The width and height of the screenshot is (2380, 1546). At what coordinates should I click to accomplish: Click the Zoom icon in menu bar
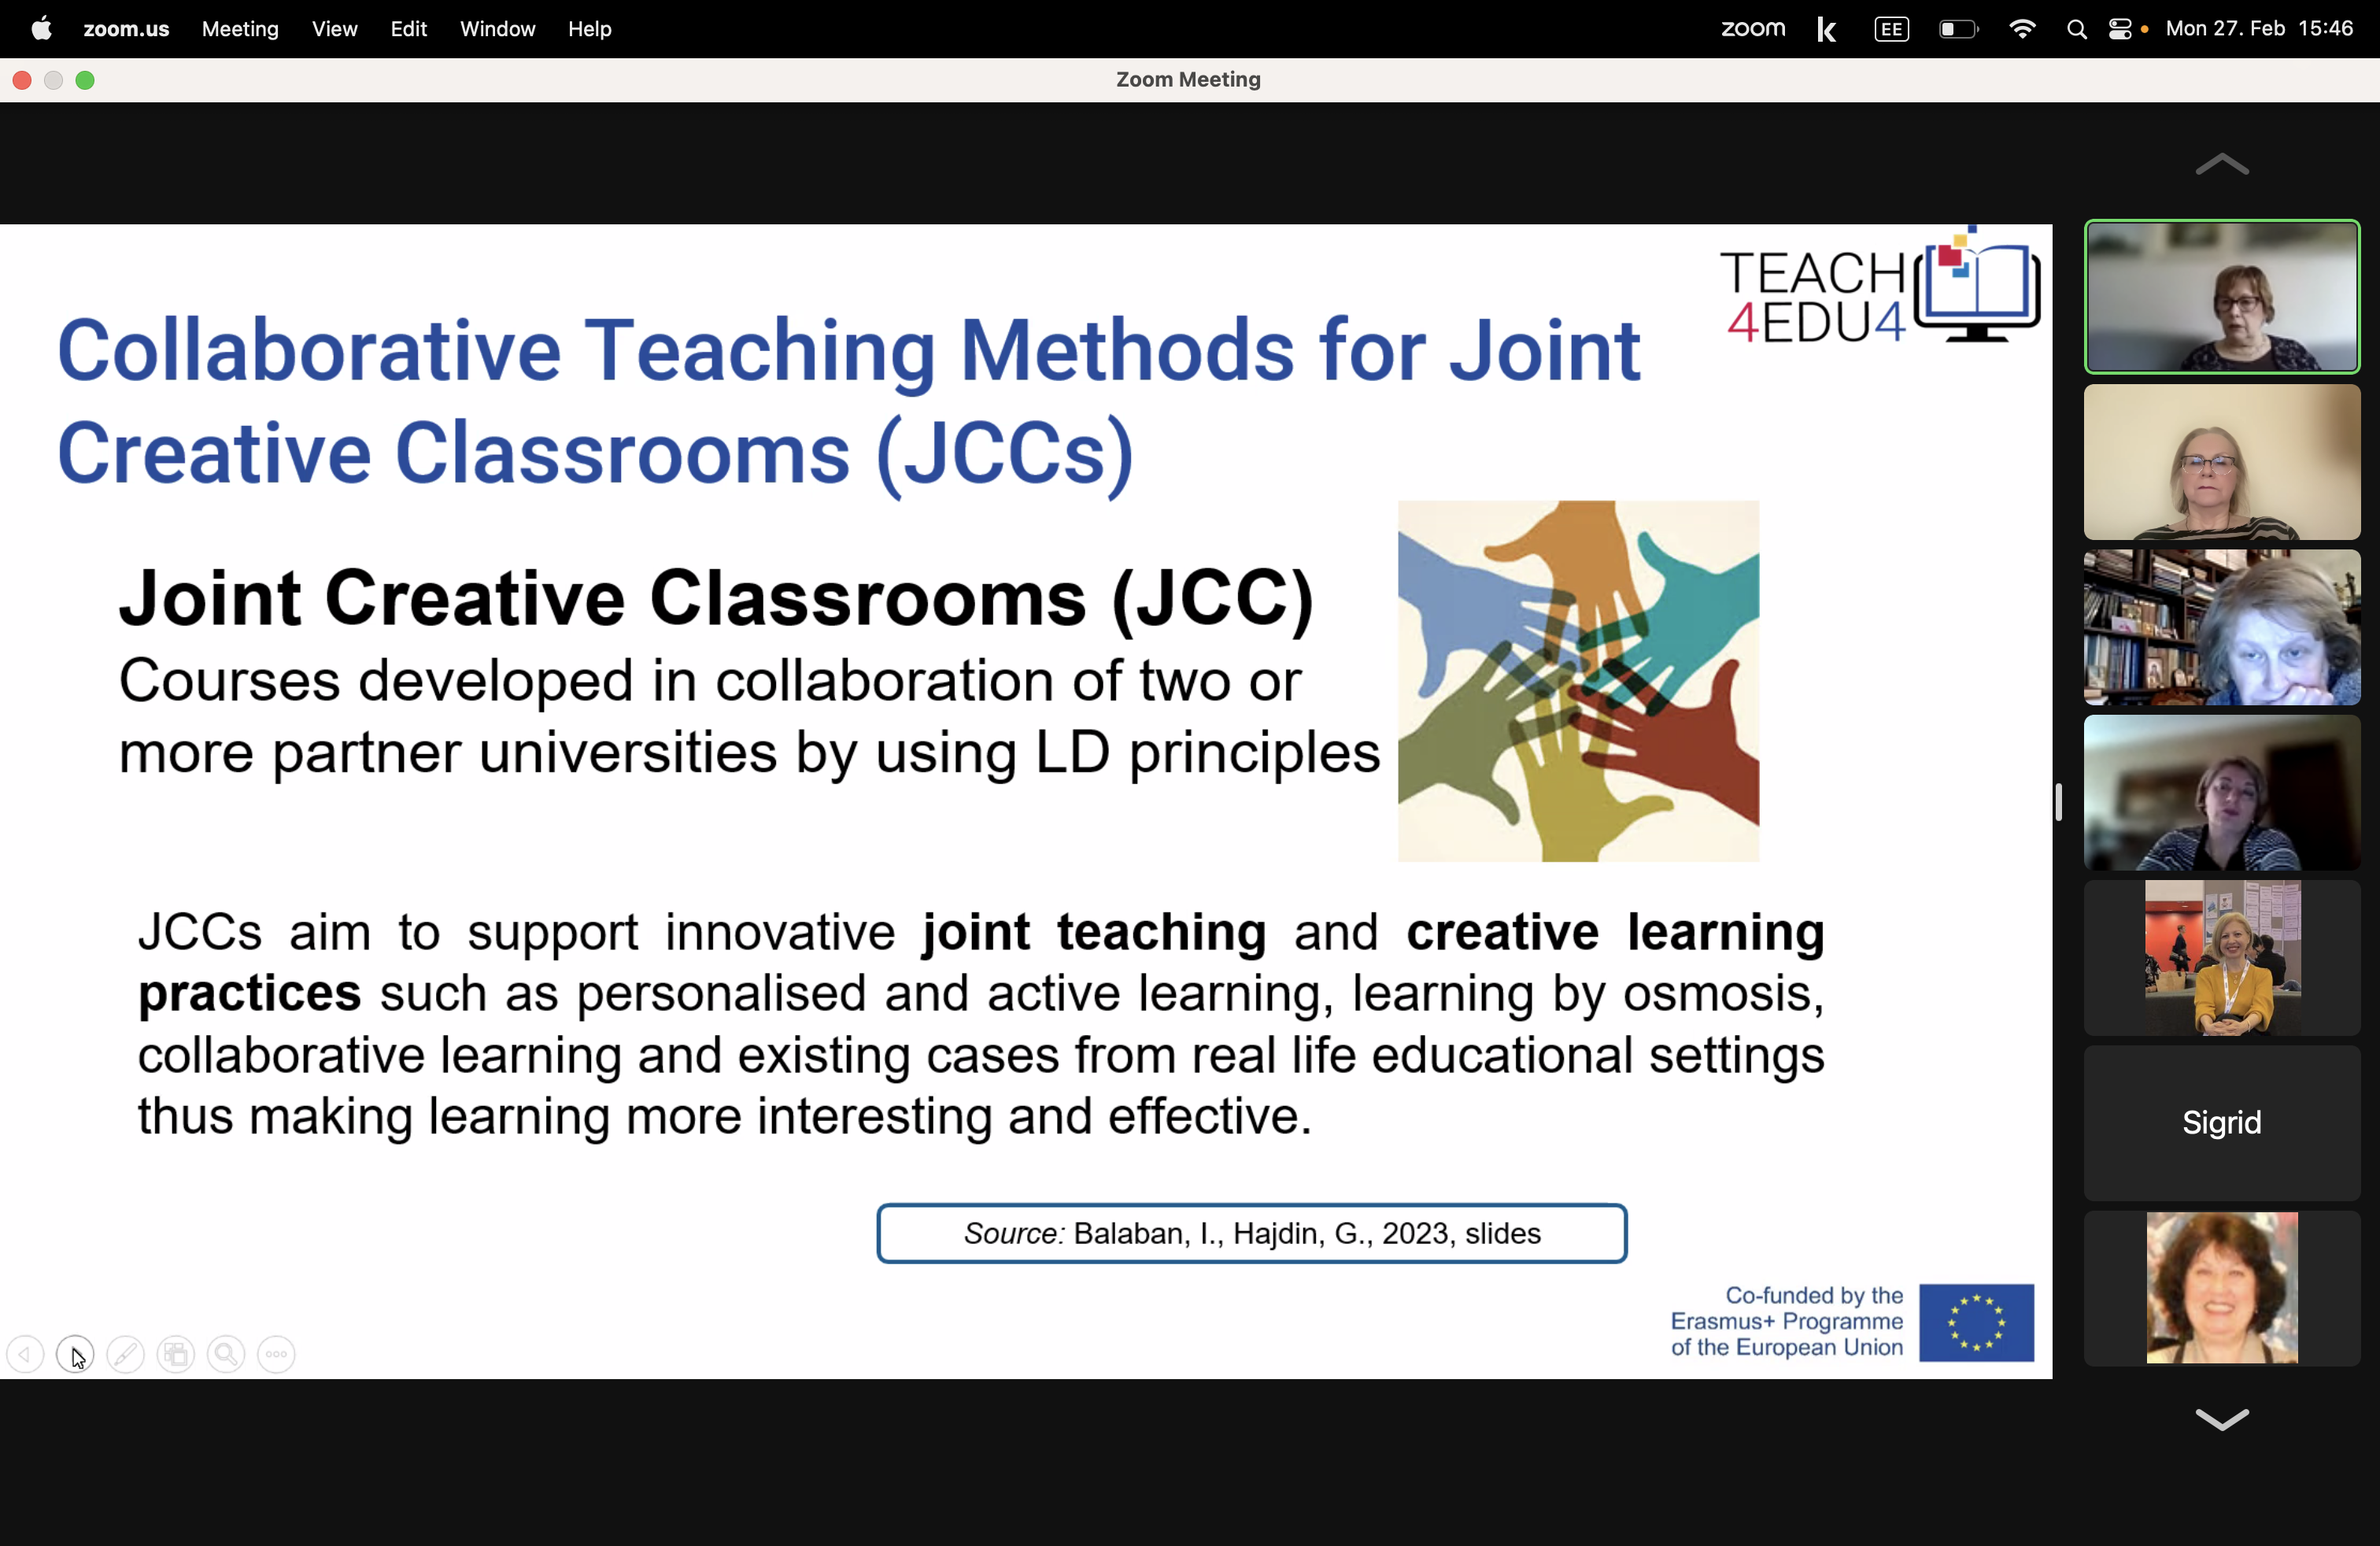1752,29
